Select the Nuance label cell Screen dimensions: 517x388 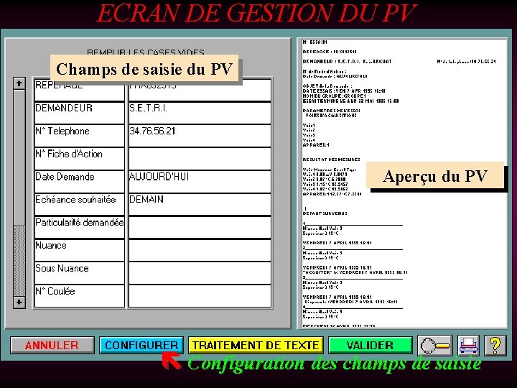[x=80, y=250]
